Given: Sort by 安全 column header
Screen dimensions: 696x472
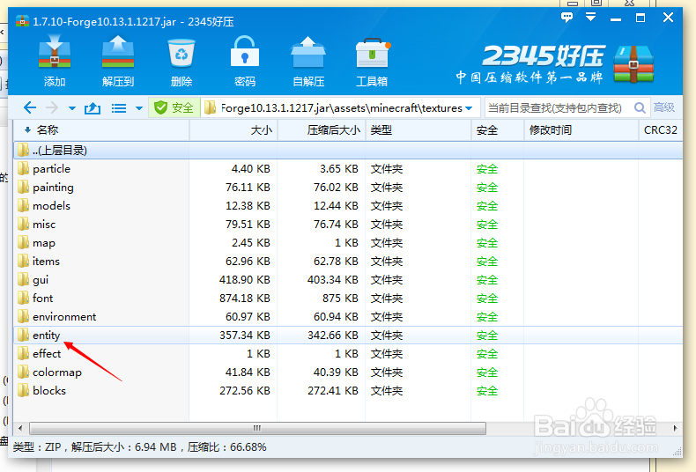Looking at the screenshot, I should pyautogui.click(x=498, y=130).
